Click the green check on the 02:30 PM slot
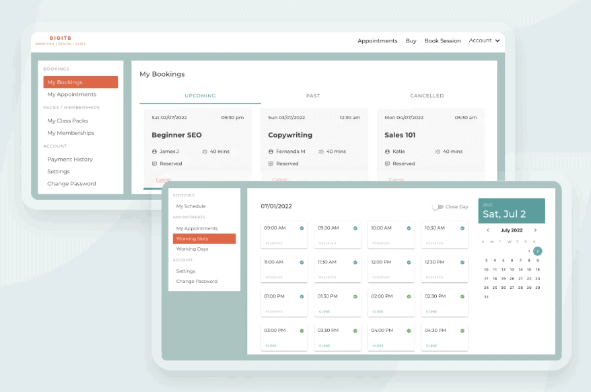The image size is (591, 392). click(x=462, y=296)
